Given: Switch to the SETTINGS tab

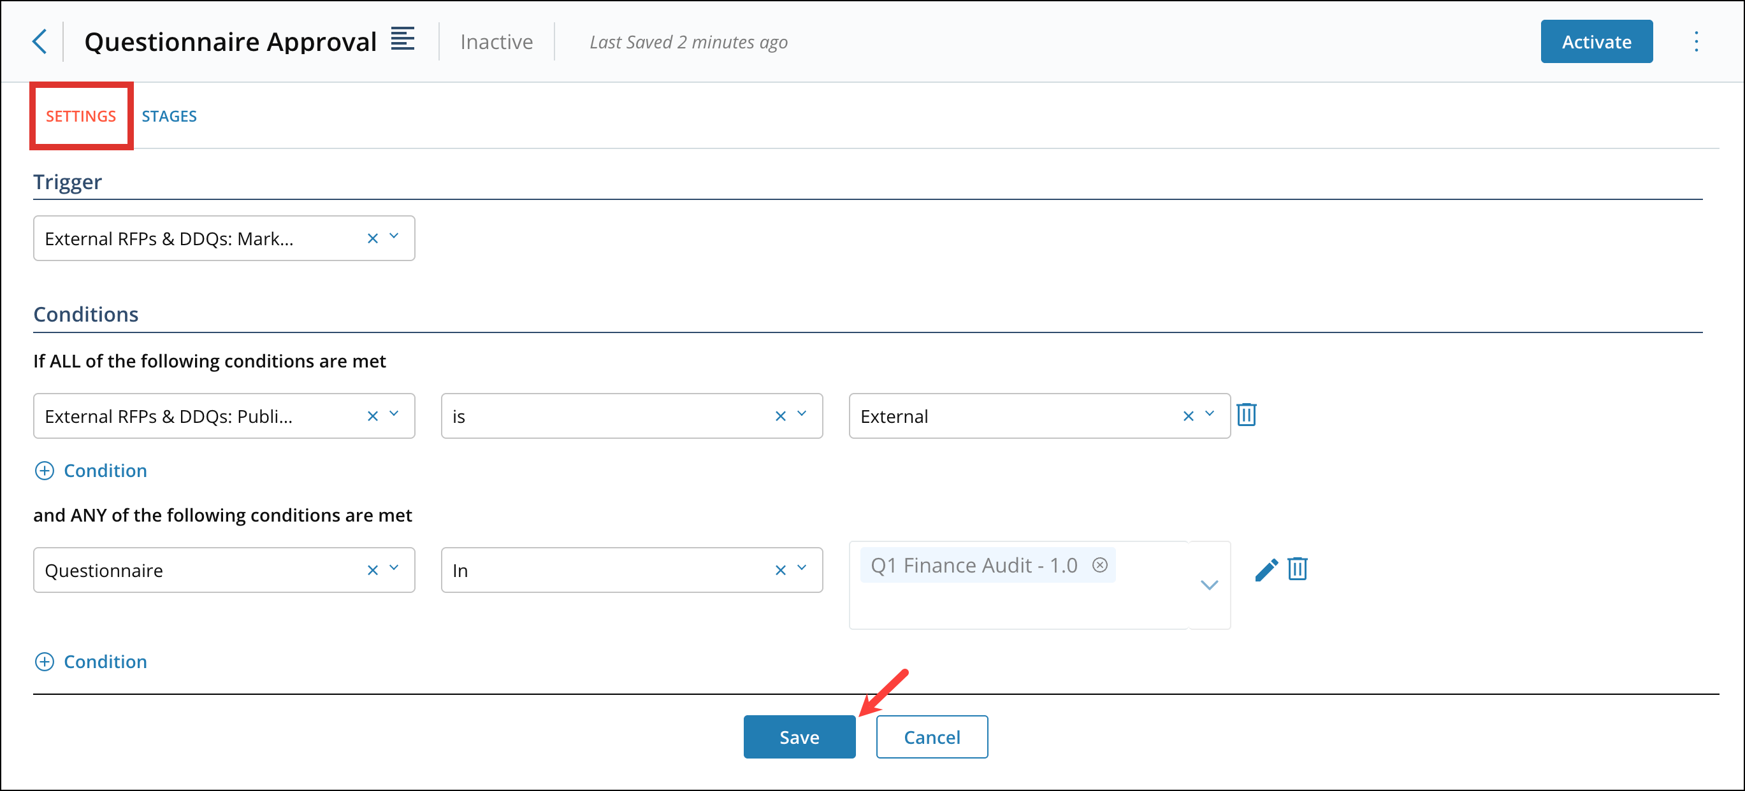Looking at the screenshot, I should click(x=80, y=116).
